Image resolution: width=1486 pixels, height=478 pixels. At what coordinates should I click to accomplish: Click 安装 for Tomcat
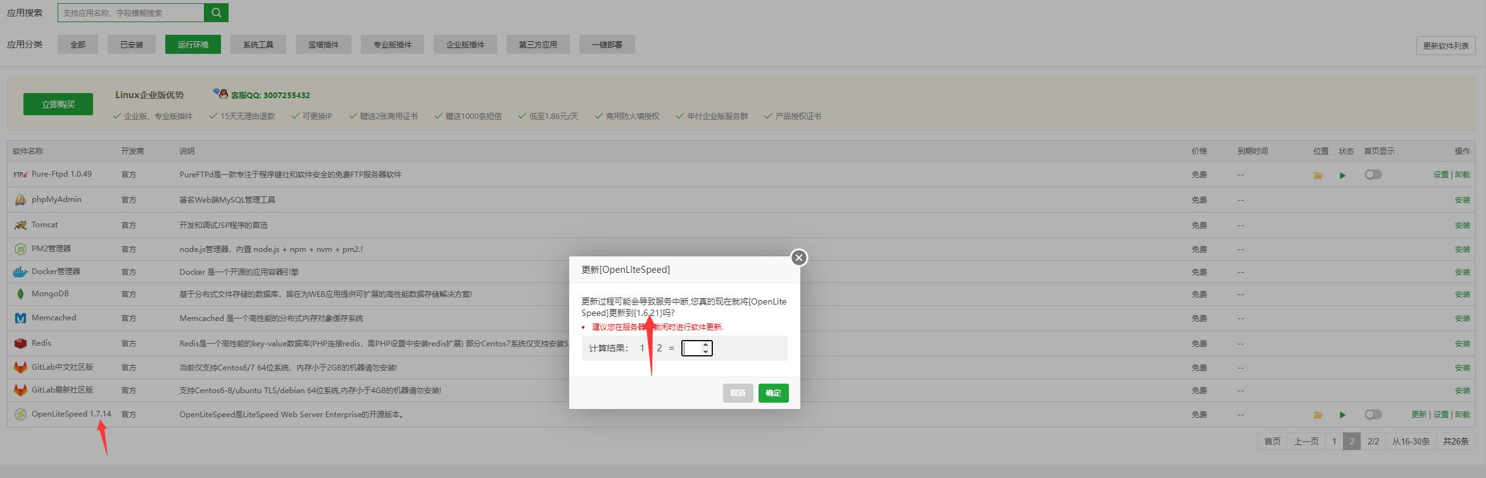tap(1463, 225)
